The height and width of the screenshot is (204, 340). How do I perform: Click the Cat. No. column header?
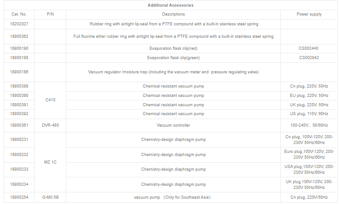tap(18, 14)
